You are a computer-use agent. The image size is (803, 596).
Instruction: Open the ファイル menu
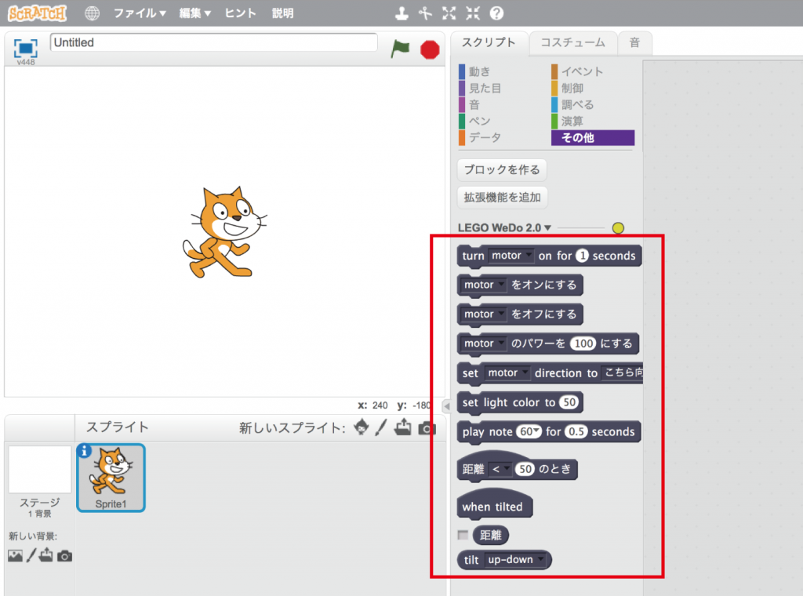pos(140,13)
